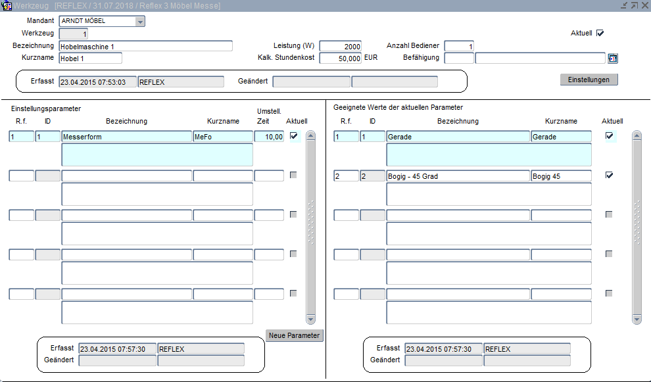This screenshot has height=382, width=651.
Task: Uncheck Aktuell for Bogig - 45 Grad
Action: point(610,176)
